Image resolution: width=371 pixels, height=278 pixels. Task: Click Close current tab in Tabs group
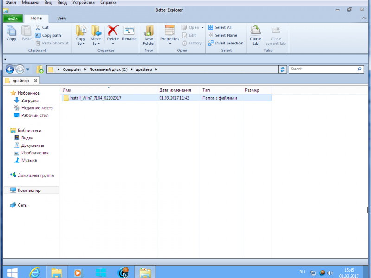(275, 35)
